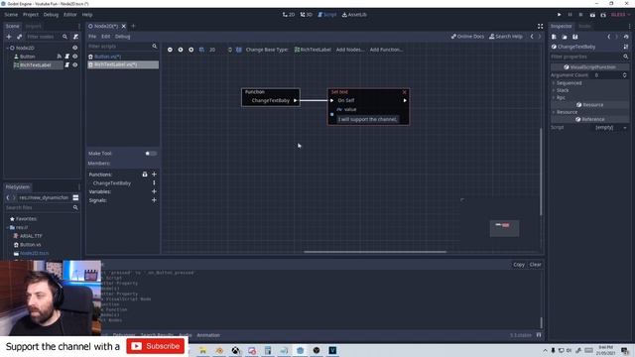Toggle visibility of the RichTextLabel node
The image size is (635, 357).
click(x=75, y=64)
